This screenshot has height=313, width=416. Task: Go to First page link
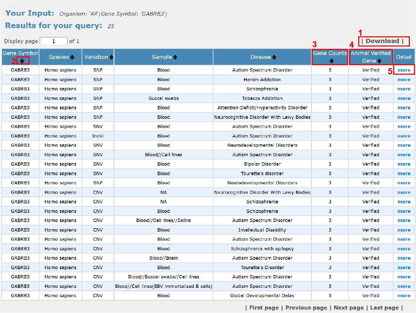click(x=264, y=308)
